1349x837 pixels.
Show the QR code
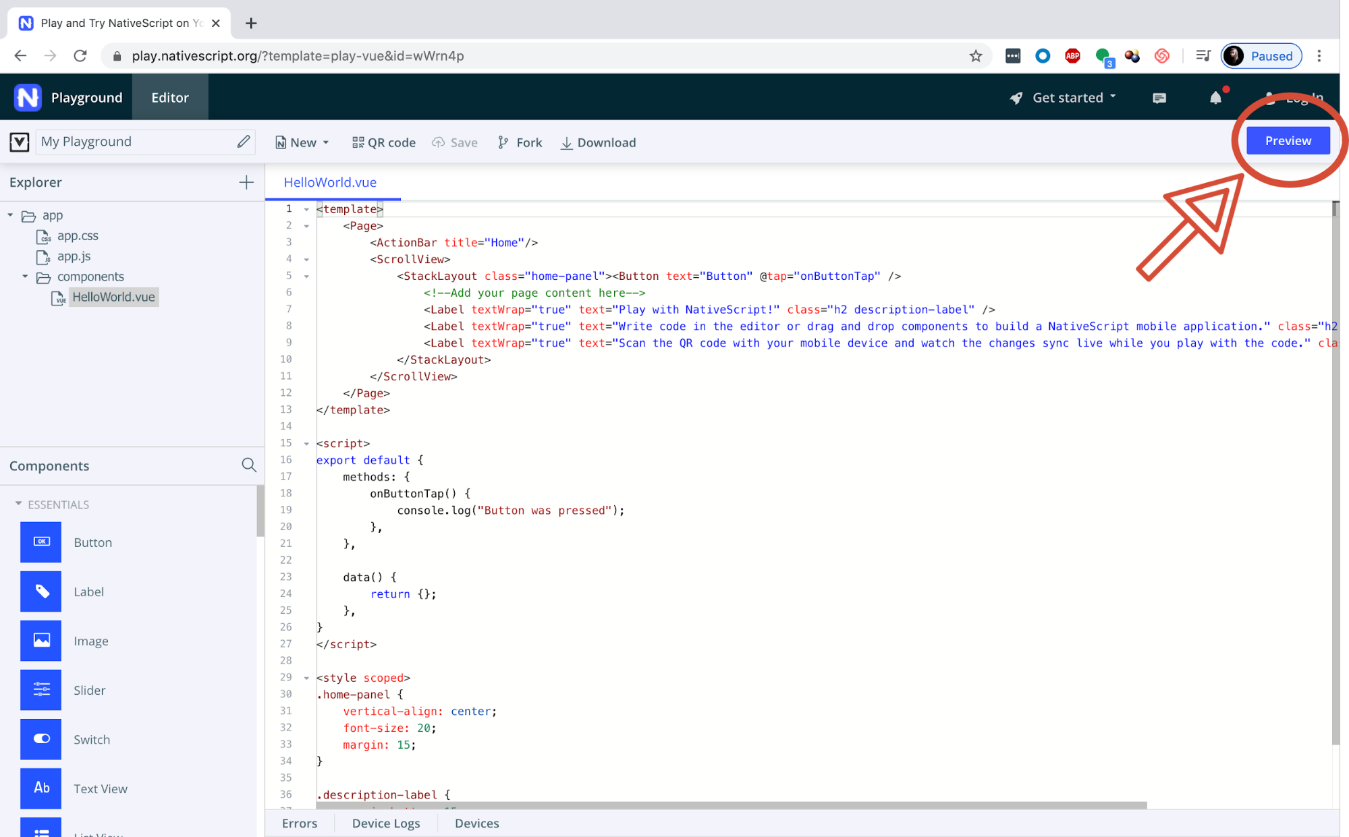pos(384,142)
